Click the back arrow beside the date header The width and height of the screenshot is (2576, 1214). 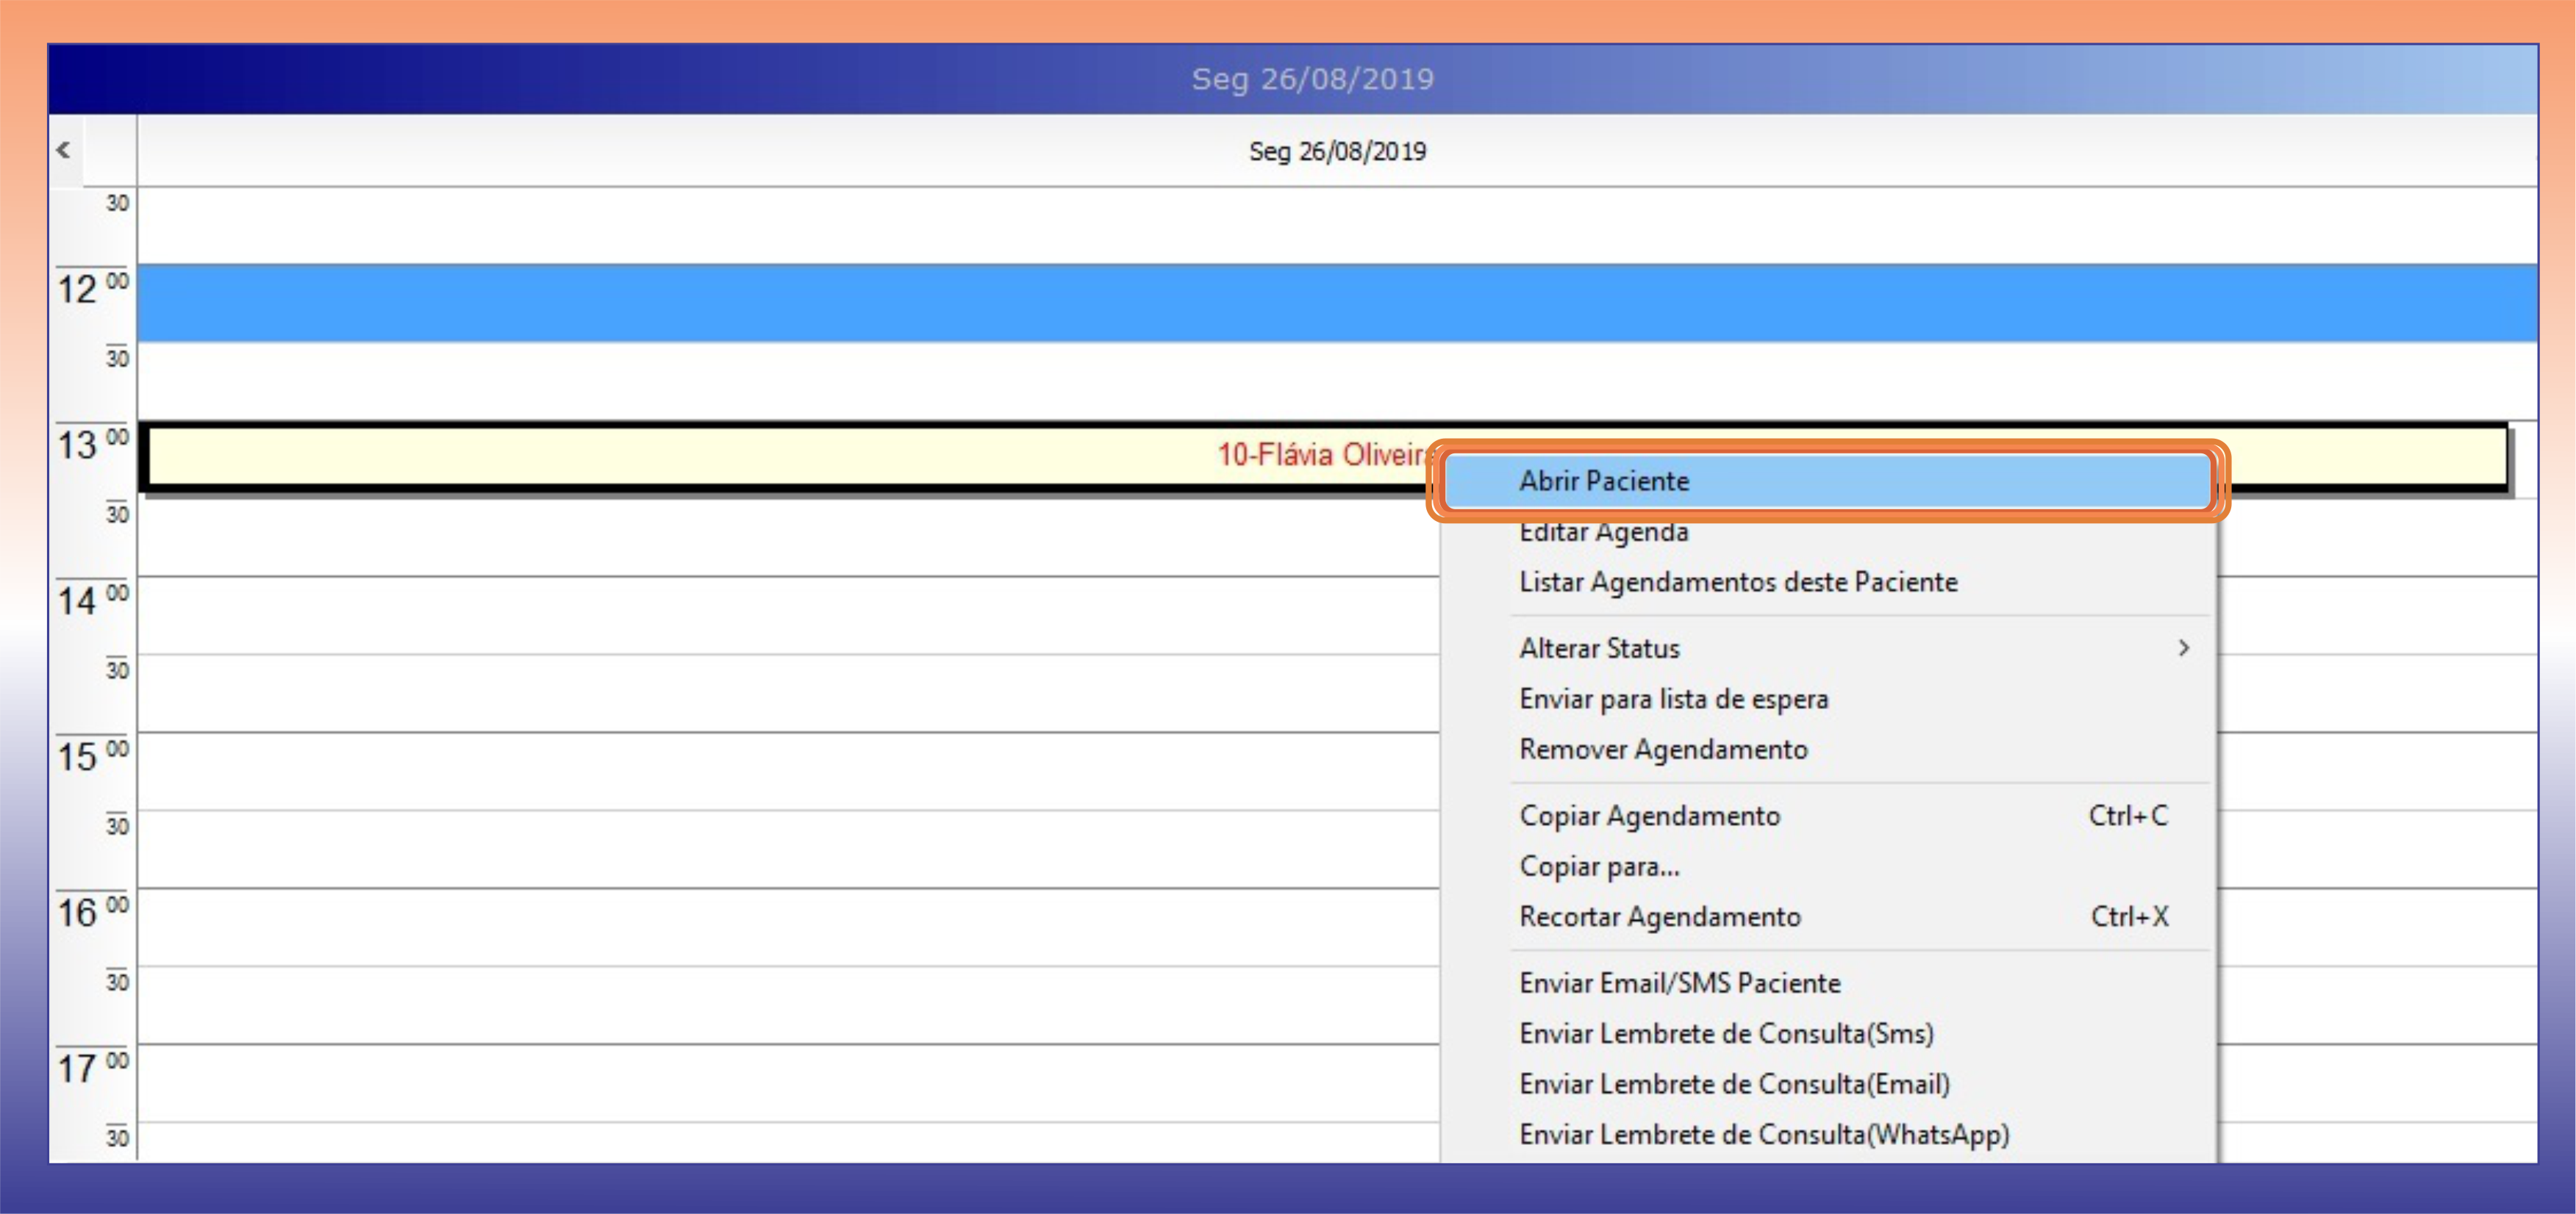(63, 150)
